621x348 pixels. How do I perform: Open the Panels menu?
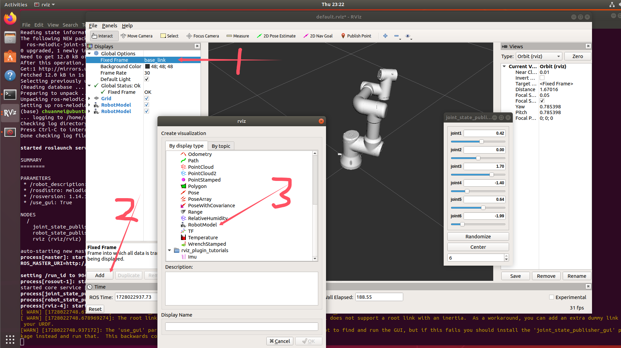pyautogui.click(x=110, y=25)
